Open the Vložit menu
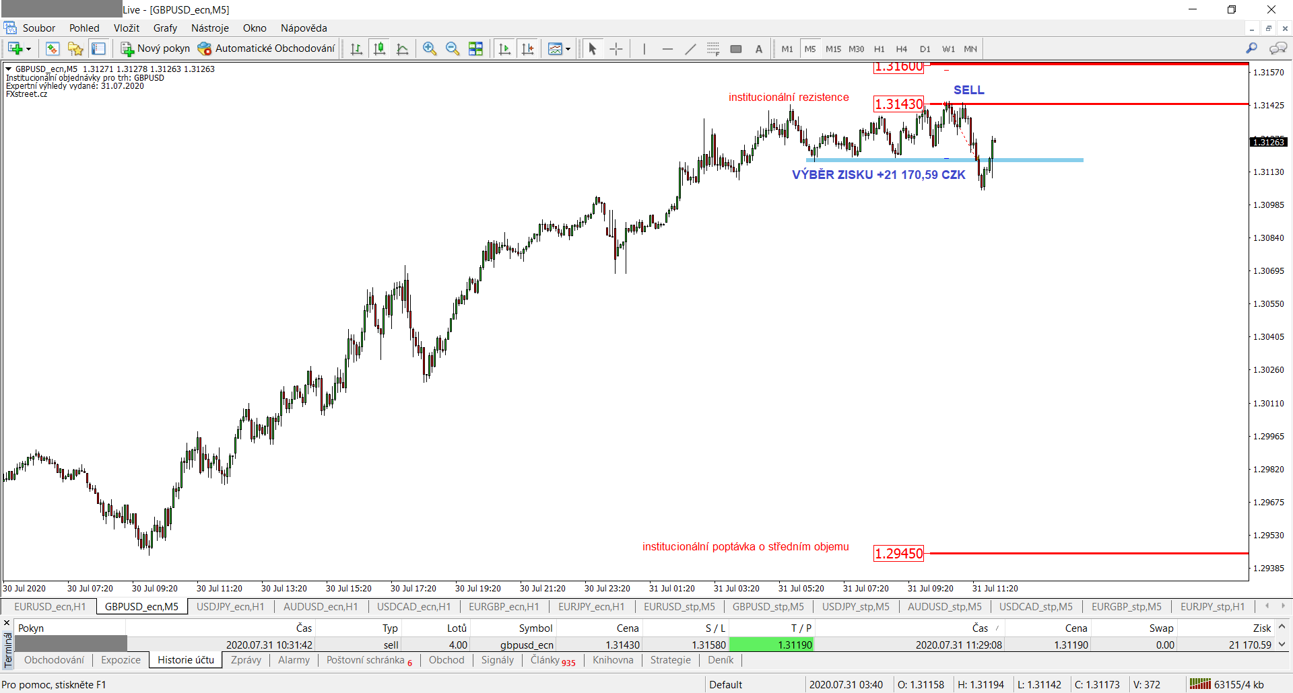This screenshot has width=1293, height=693. (x=127, y=28)
